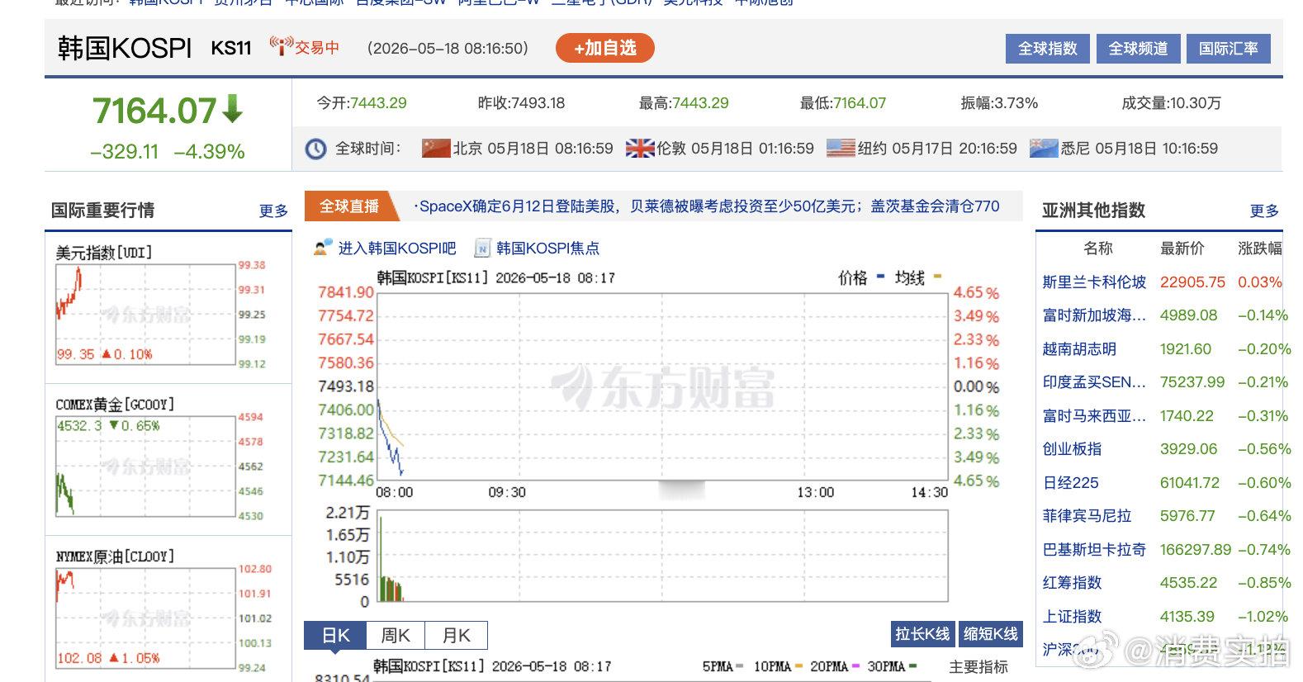Open 上证指数 index link

click(1072, 617)
